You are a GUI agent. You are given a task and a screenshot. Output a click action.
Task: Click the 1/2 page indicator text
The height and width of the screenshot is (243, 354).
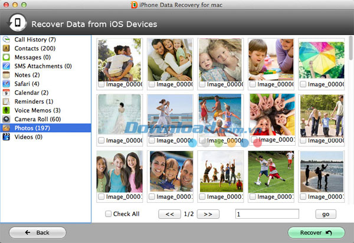(x=189, y=214)
